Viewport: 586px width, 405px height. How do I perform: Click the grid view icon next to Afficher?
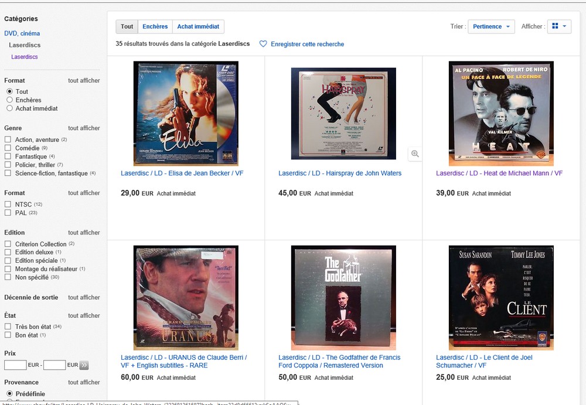point(555,26)
